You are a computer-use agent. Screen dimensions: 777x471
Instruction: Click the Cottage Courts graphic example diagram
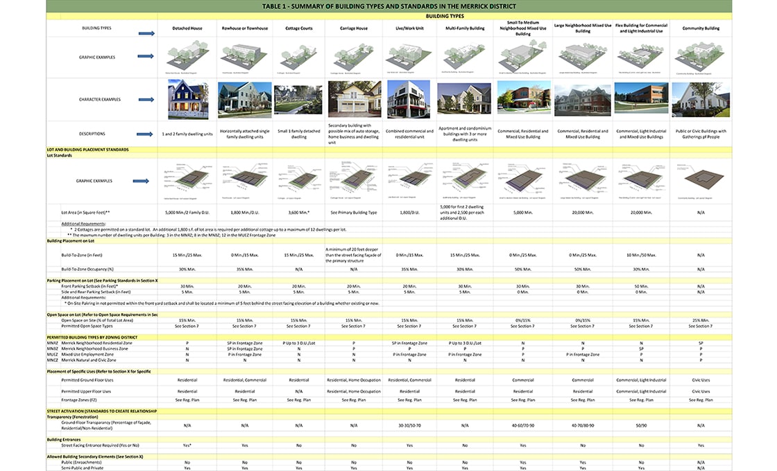pyautogui.click(x=298, y=57)
